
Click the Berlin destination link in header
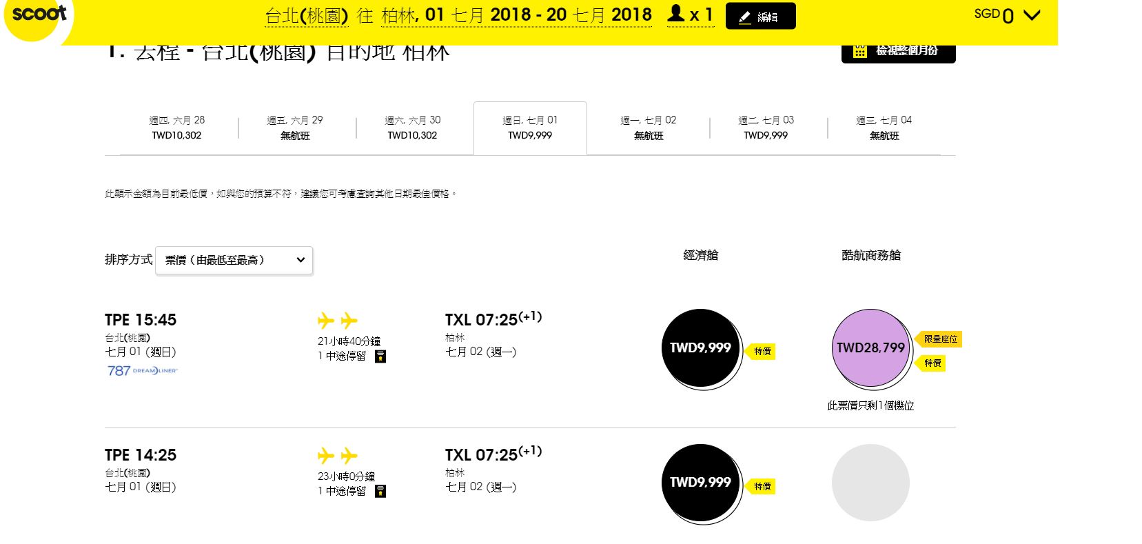tap(399, 15)
